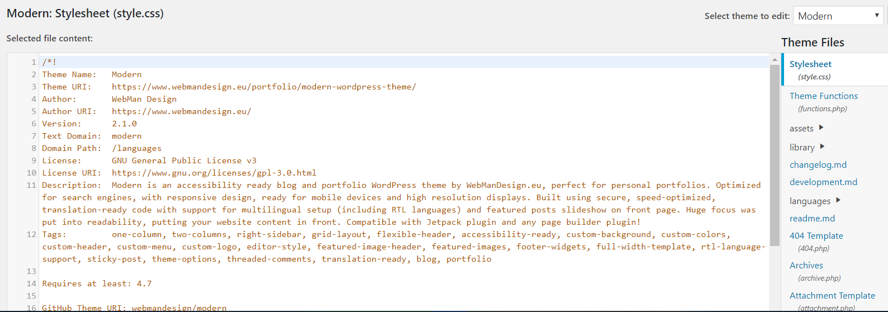
Task: Click the Author URI line
Action: point(146,111)
